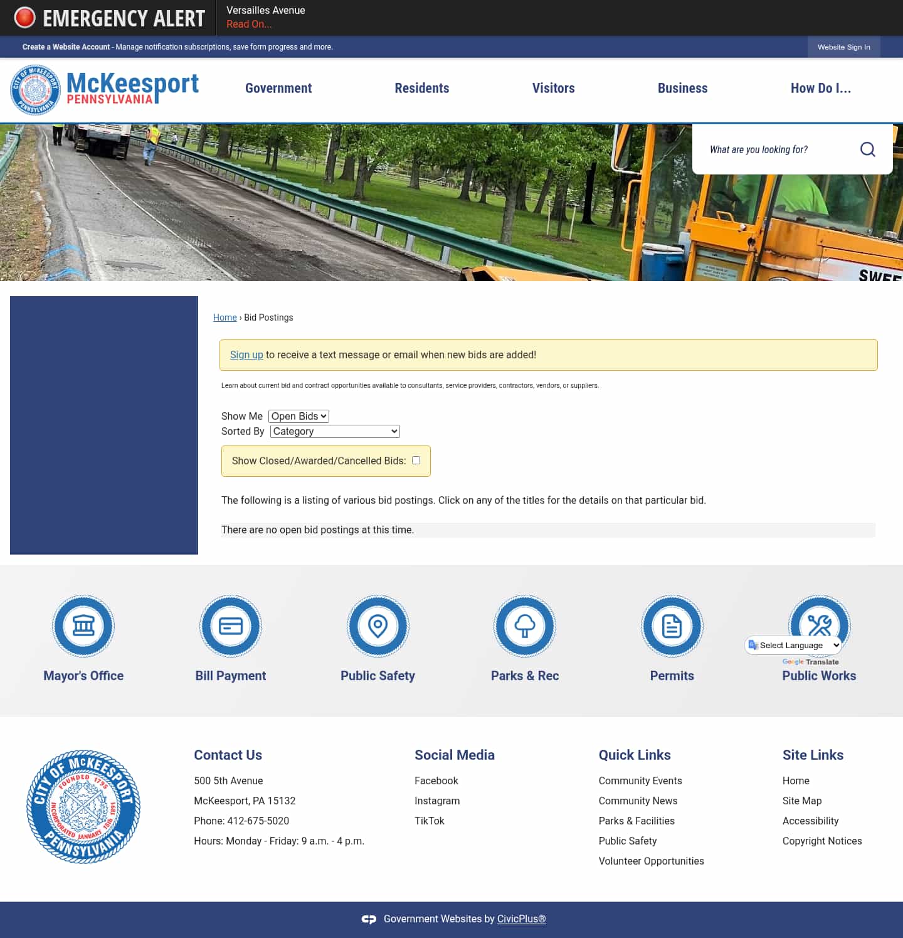
Task: Enable Show Closed/Awarded/Cancelled Bids checkbox
Action: click(416, 460)
